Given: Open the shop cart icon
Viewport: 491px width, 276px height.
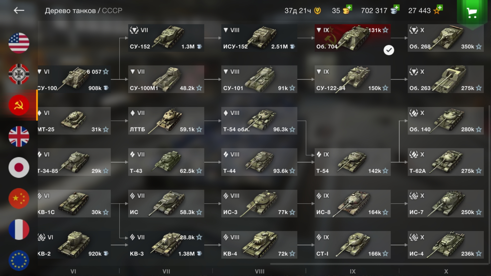Looking at the screenshot, I should (x=472, y=13).
